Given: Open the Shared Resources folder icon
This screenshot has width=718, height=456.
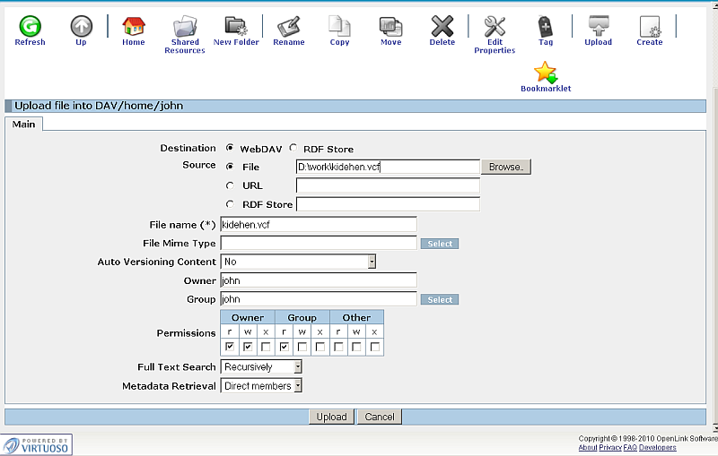Looking at the screenshot, I should coord(184,27).
